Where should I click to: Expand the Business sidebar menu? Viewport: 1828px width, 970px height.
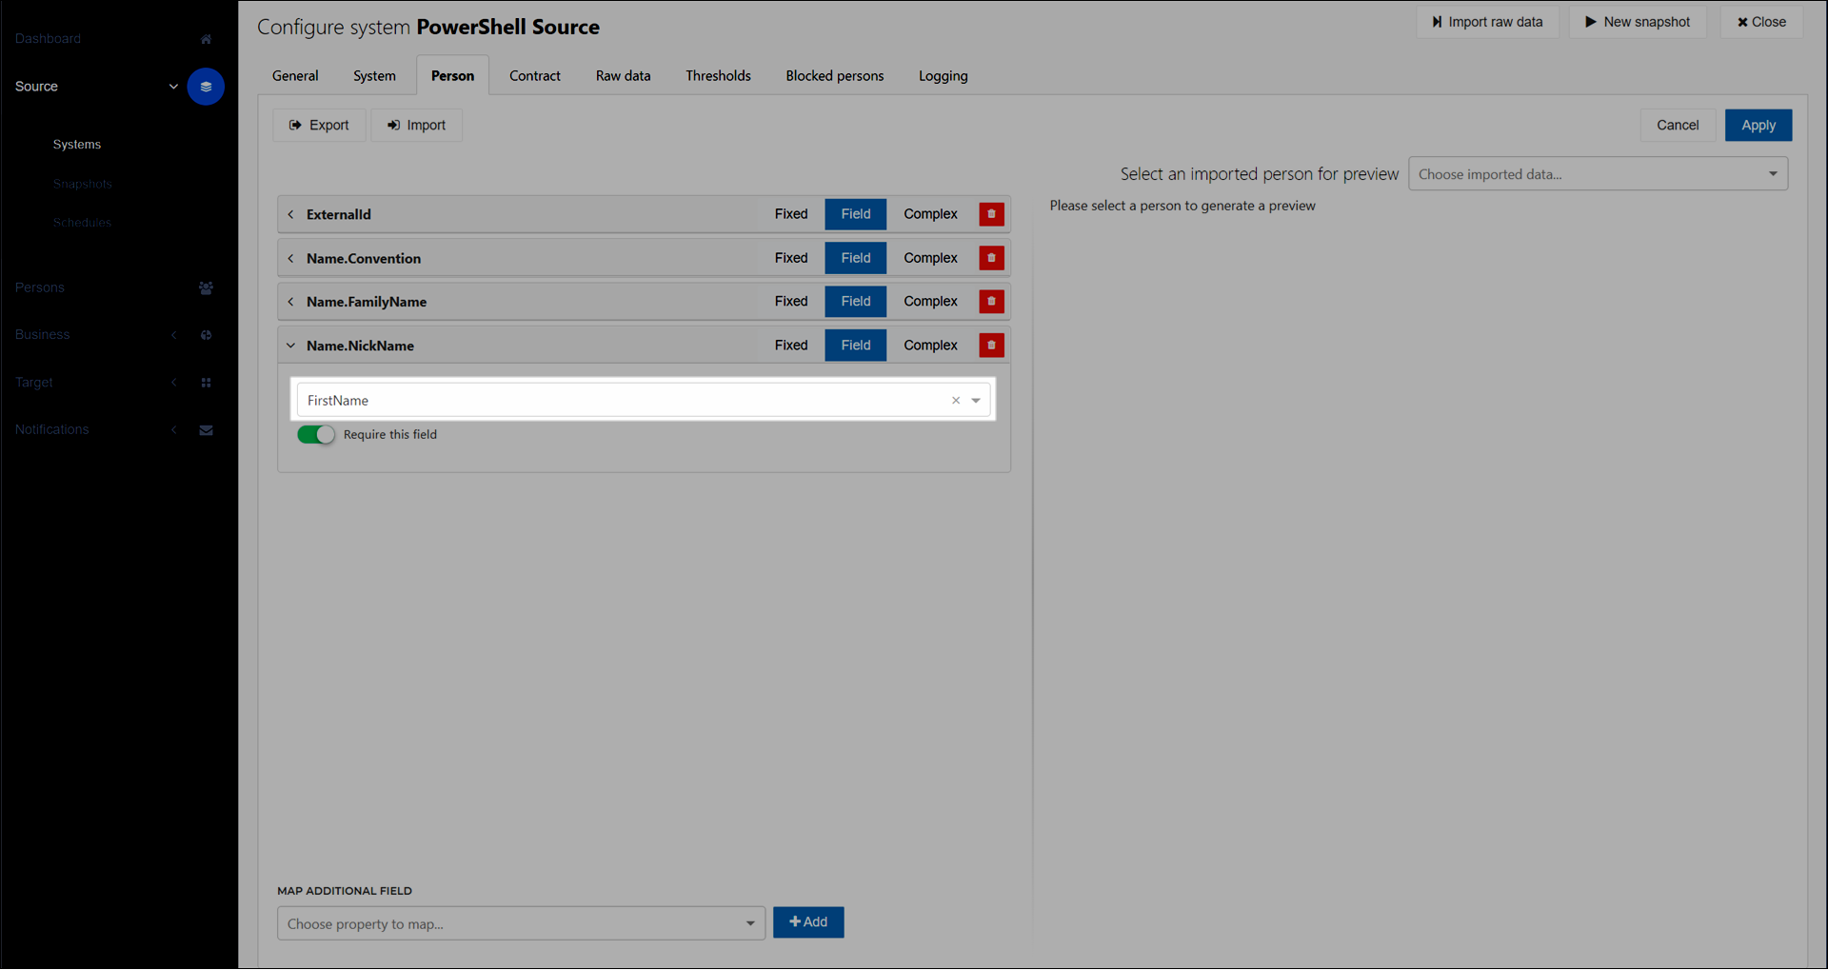coord(173,335)
